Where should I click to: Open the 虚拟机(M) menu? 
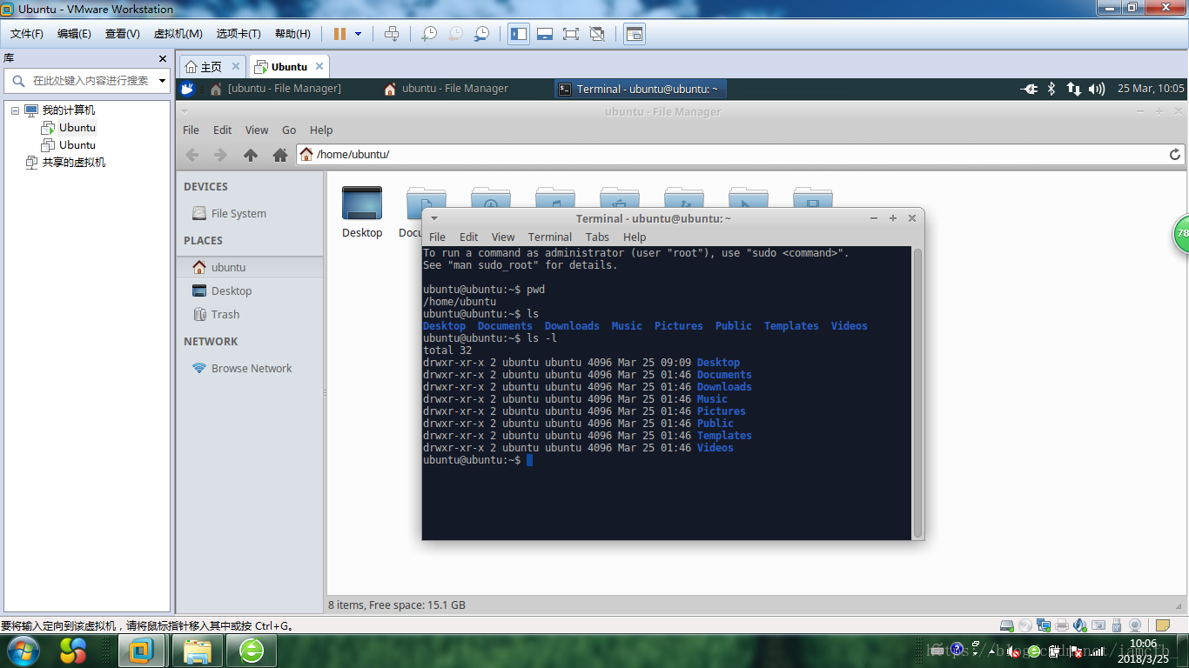[x=178, y=34]
